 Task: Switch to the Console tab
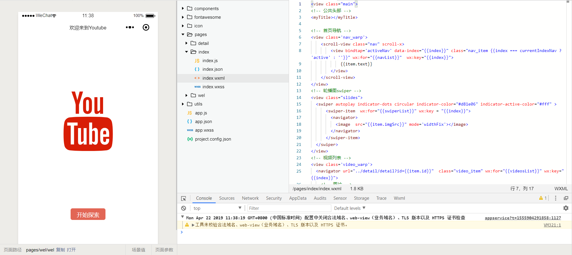click(x=204, y=198)
